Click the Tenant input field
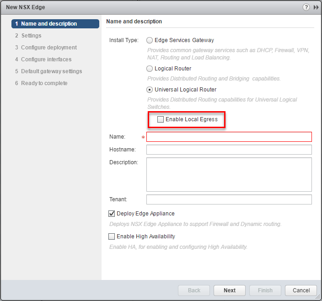Image resolution: width=322 pixels, height=301 pixels. point(229,199)
